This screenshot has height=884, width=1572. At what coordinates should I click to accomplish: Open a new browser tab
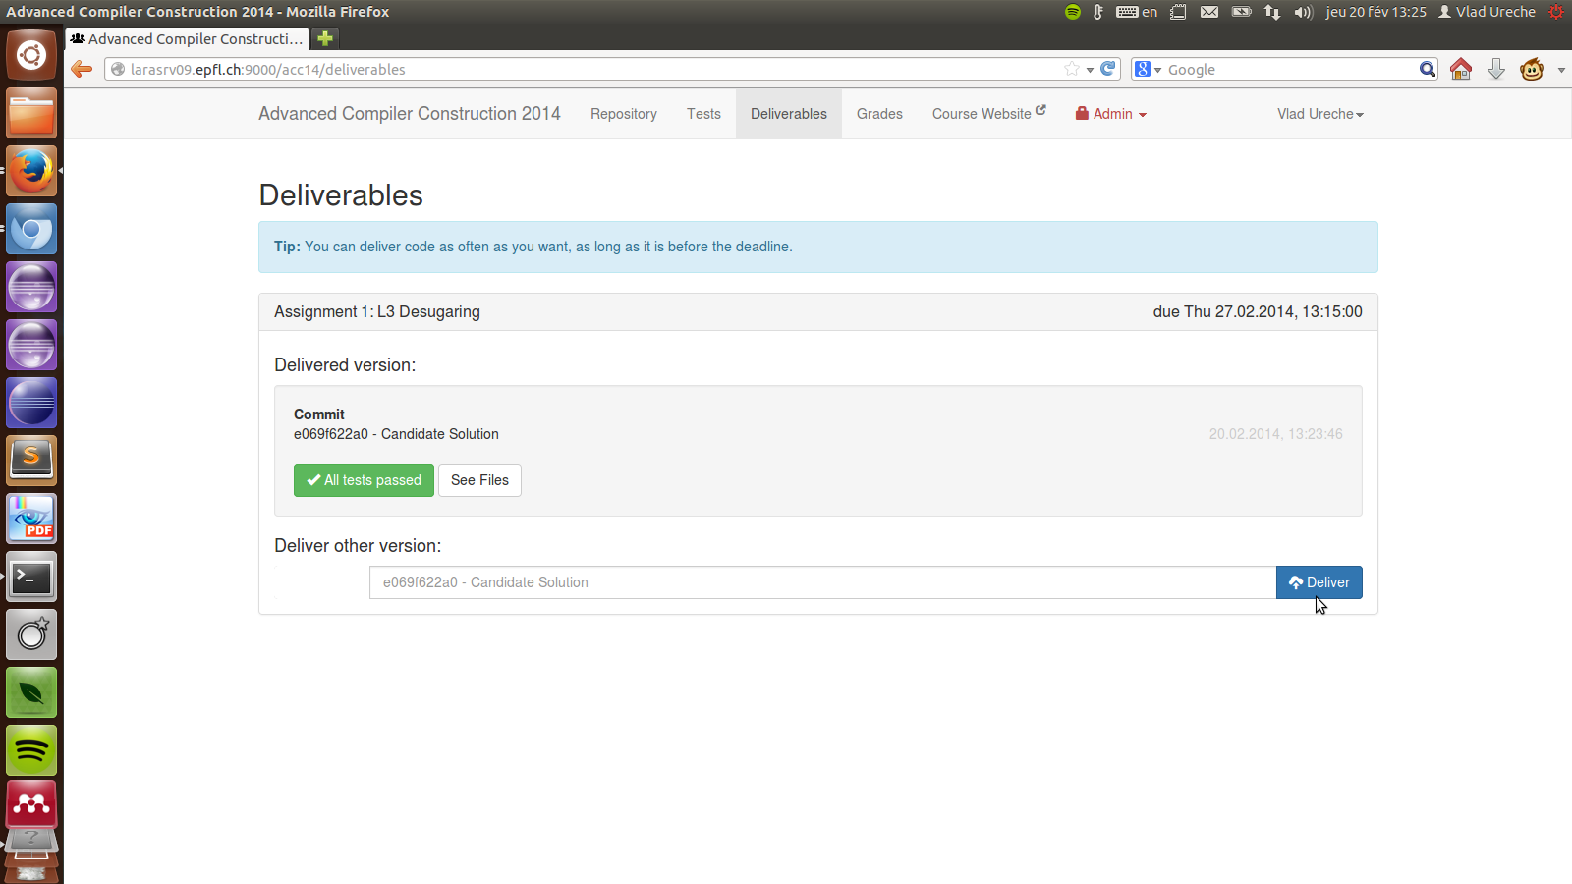click(x=325, y=38)
